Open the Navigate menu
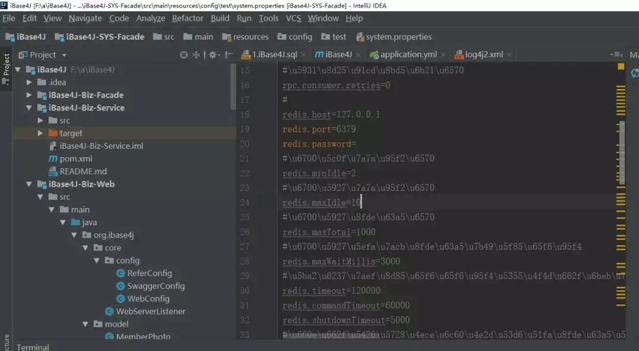This screenshot has width=639, height=351. tap(85, 18)
